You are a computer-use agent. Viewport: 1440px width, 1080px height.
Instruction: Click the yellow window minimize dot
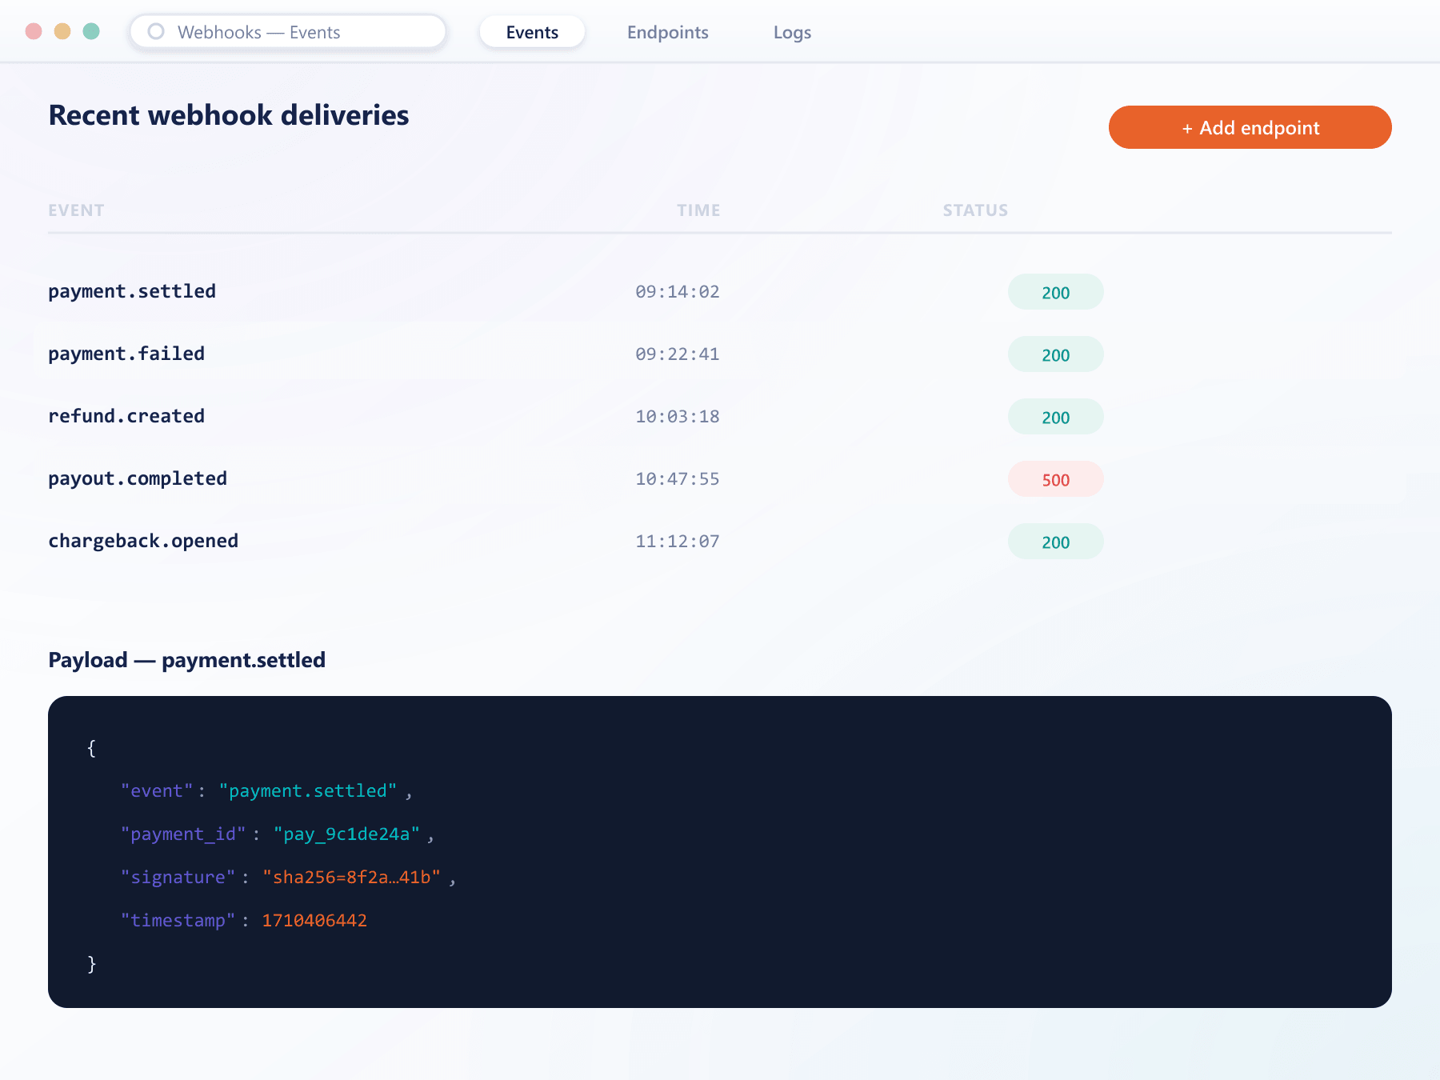[62, 31]
